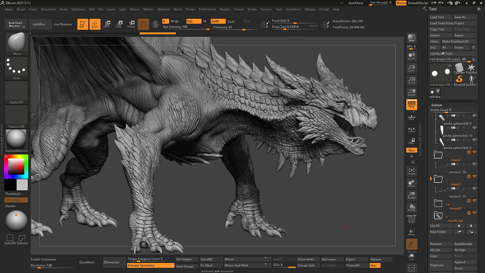Adjust the Draw Size slider

pos(295,27)
